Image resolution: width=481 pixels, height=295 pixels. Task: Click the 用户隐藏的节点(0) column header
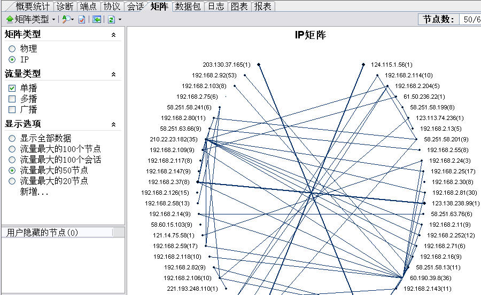pyautogui.click(x=58, y=233)
